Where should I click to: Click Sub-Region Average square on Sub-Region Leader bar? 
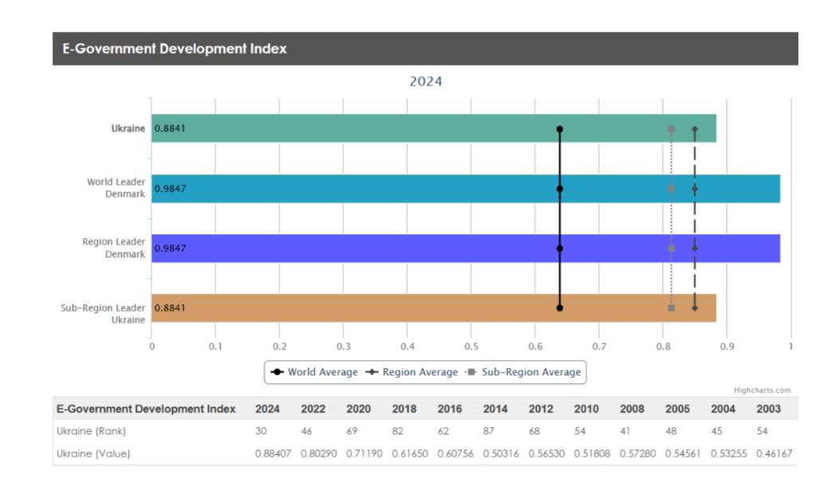[672, 308]
